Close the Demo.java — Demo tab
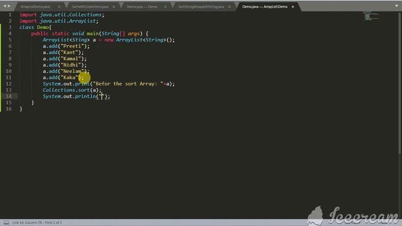Screen dimensions: 402x226 (x=165, y=7)
